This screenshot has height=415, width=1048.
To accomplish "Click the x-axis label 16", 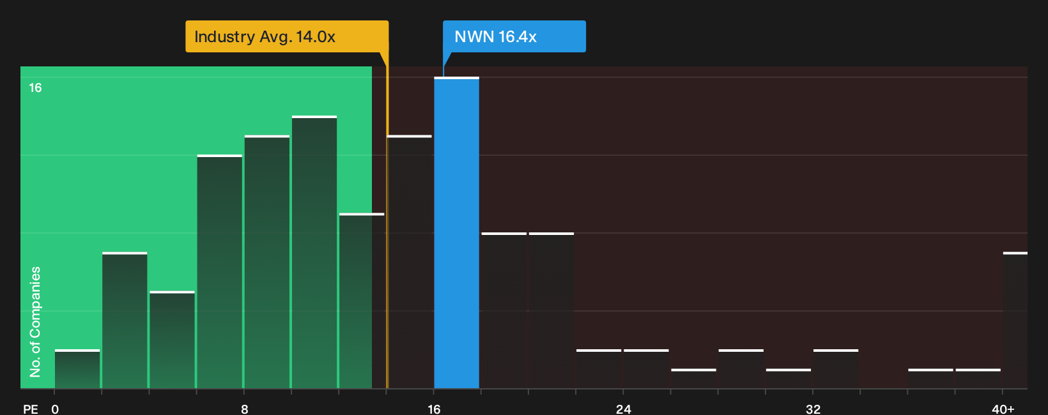I will (x=434, y=409).
